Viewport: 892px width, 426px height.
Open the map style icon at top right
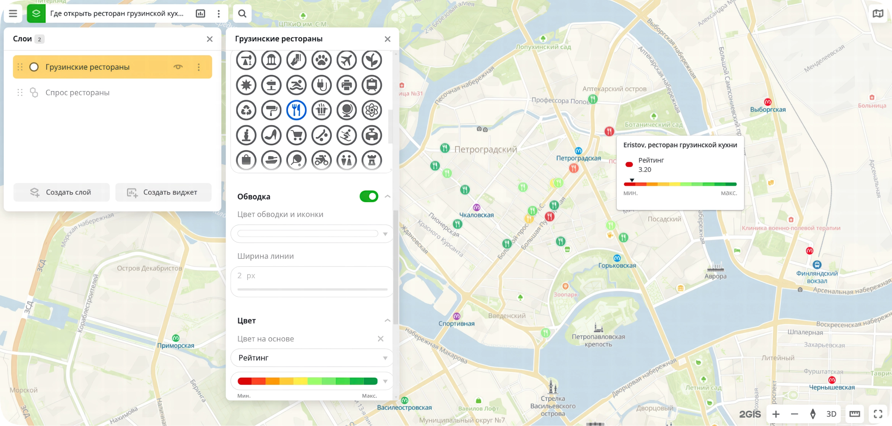point(878,14)
